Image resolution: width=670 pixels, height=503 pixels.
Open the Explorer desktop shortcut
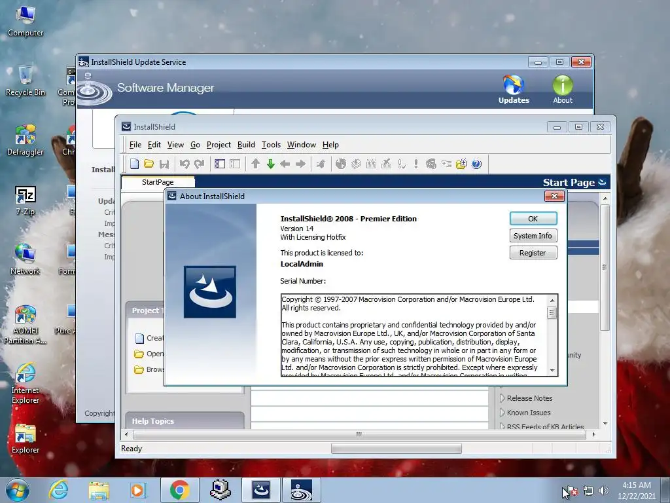click(26, 438)
